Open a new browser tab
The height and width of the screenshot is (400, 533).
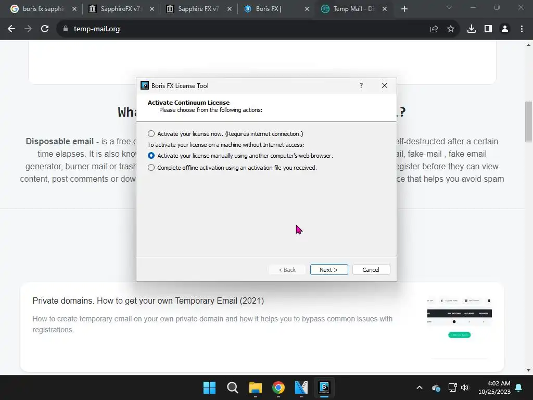[x=404, y=9]
